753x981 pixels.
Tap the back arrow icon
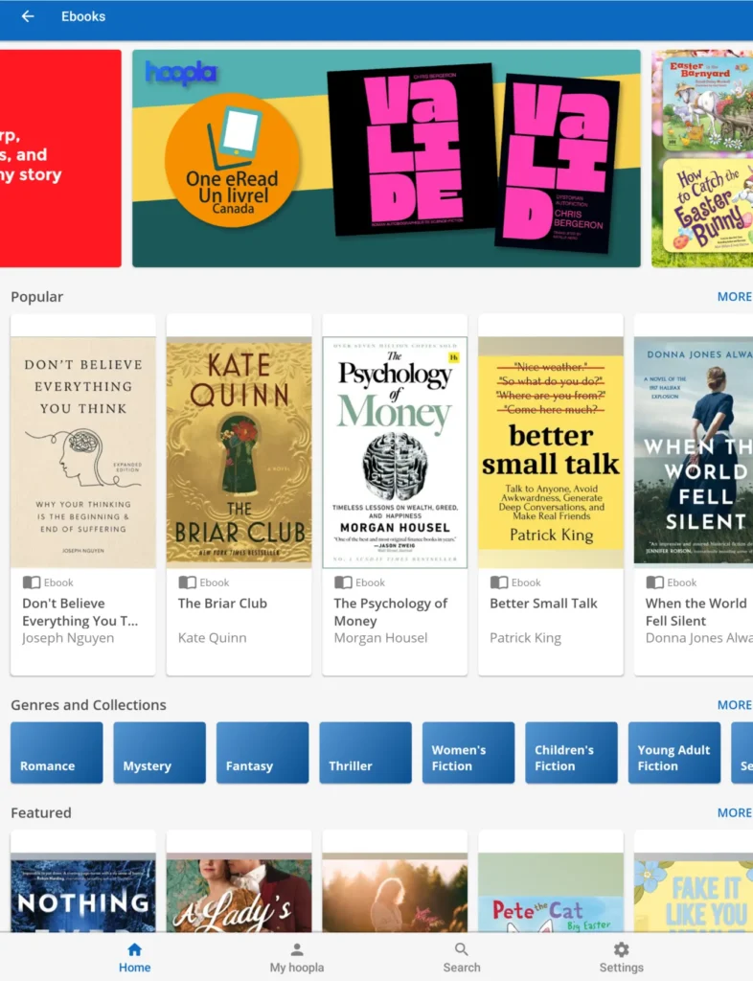pos(28,16)
